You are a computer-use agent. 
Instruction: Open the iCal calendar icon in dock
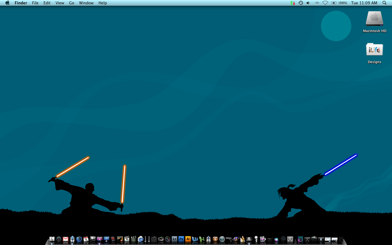[x=86, y=239]
